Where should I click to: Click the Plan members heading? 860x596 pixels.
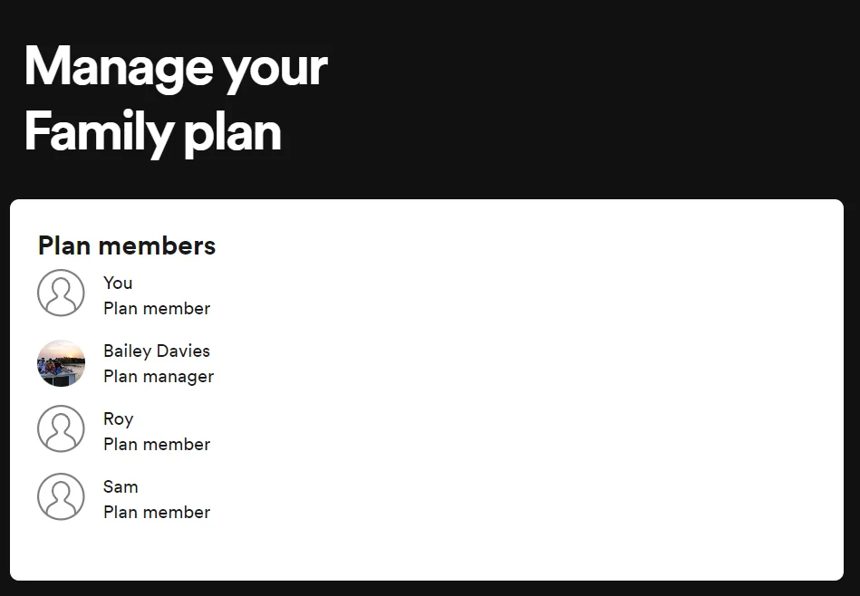[127, 245]
